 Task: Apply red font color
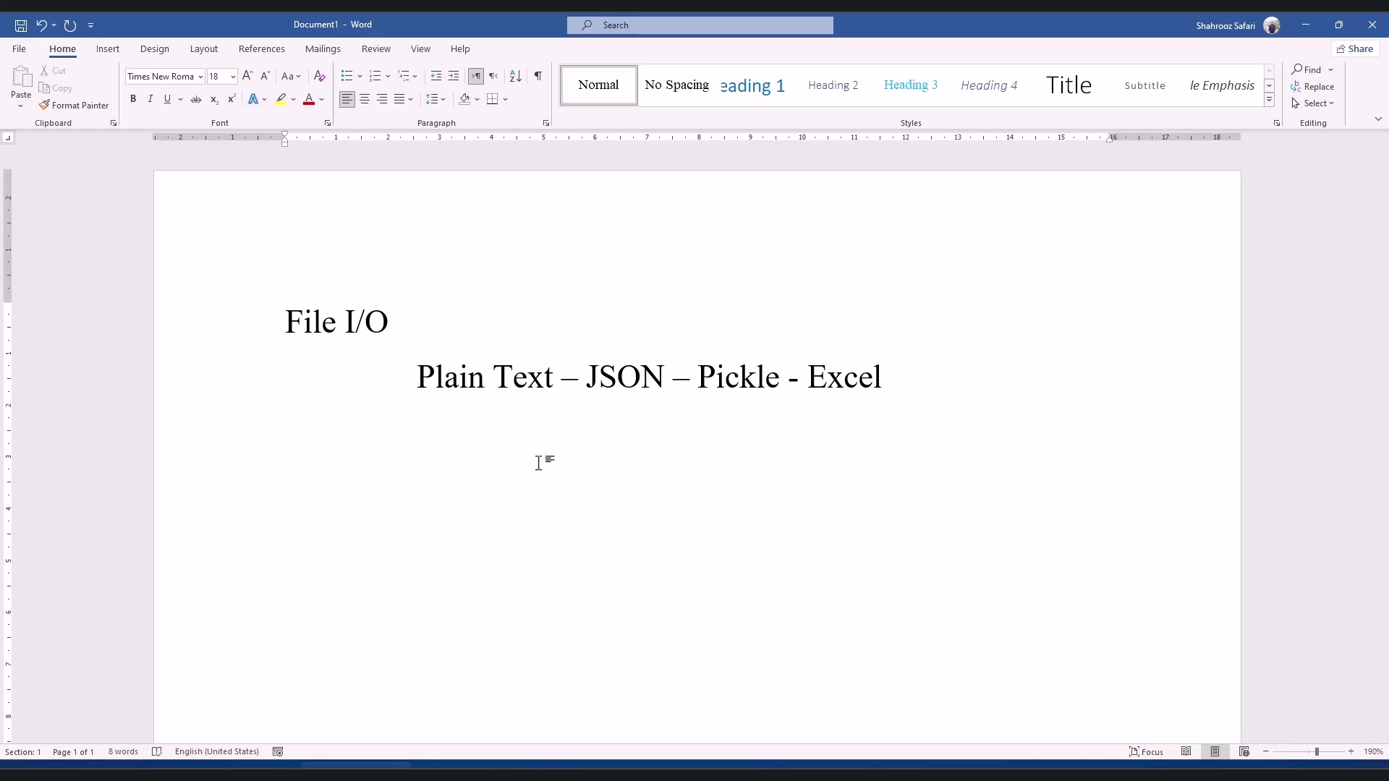click(x=309, y=99)
